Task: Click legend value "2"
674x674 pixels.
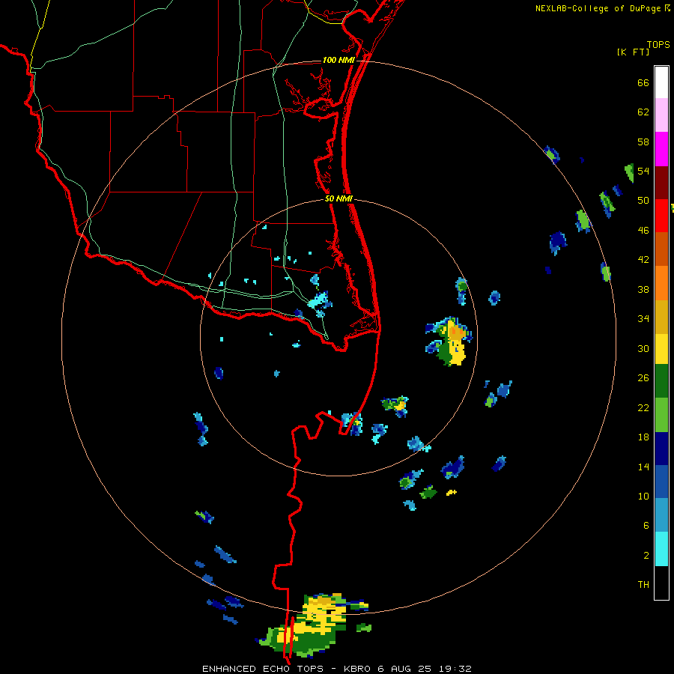Action: (x=646, y=556)
